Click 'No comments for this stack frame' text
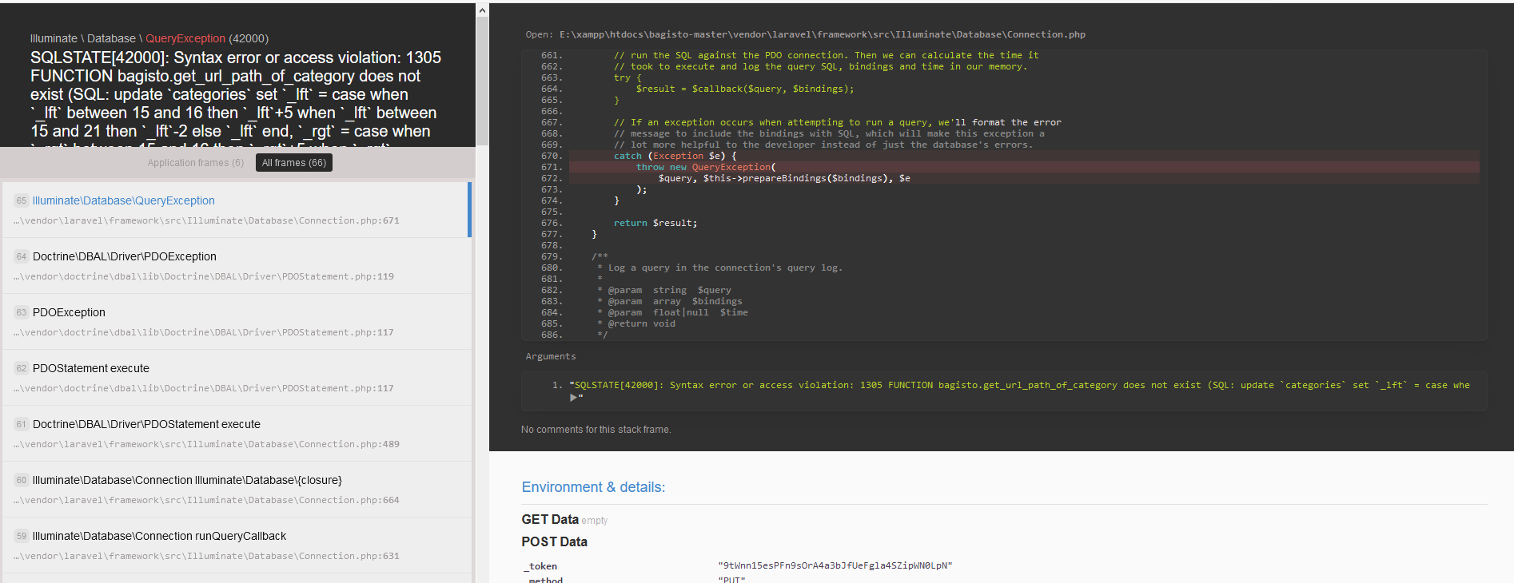This screenshot has width=1514, height=583. (596, 430)
